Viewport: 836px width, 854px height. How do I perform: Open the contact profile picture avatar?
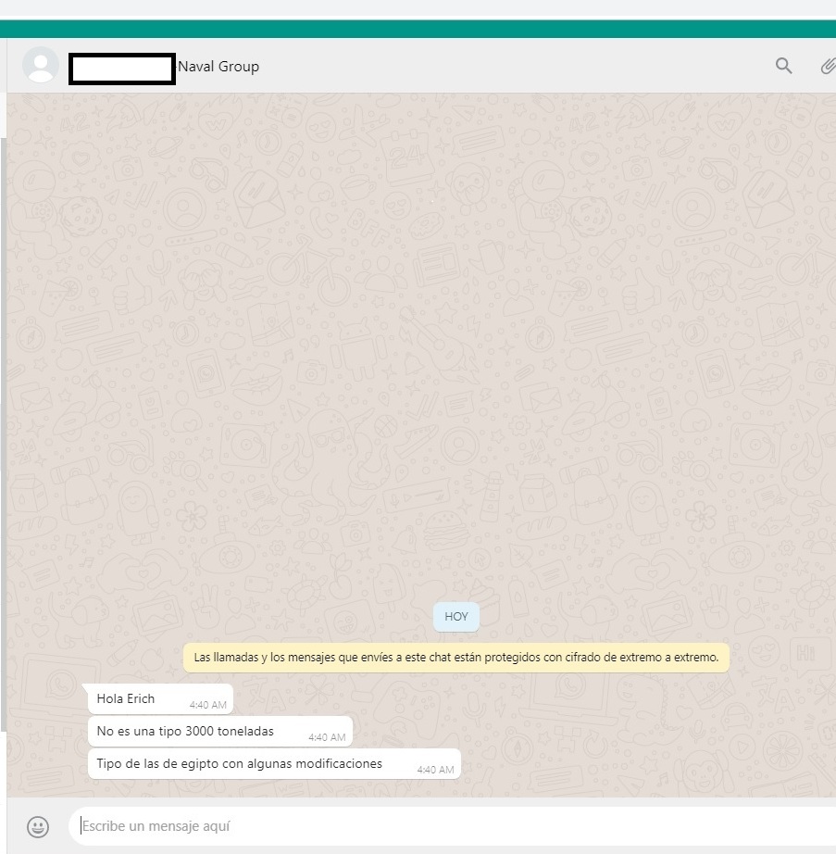[41, 65]
